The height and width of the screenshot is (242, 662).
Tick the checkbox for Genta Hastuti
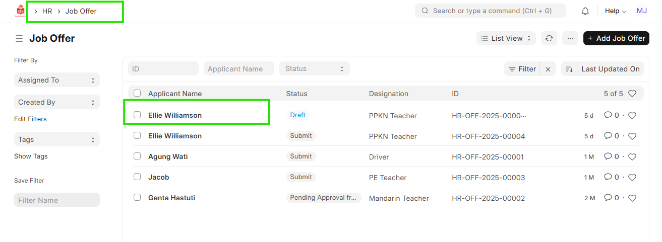pyautogui.click(x=137, y=198)
